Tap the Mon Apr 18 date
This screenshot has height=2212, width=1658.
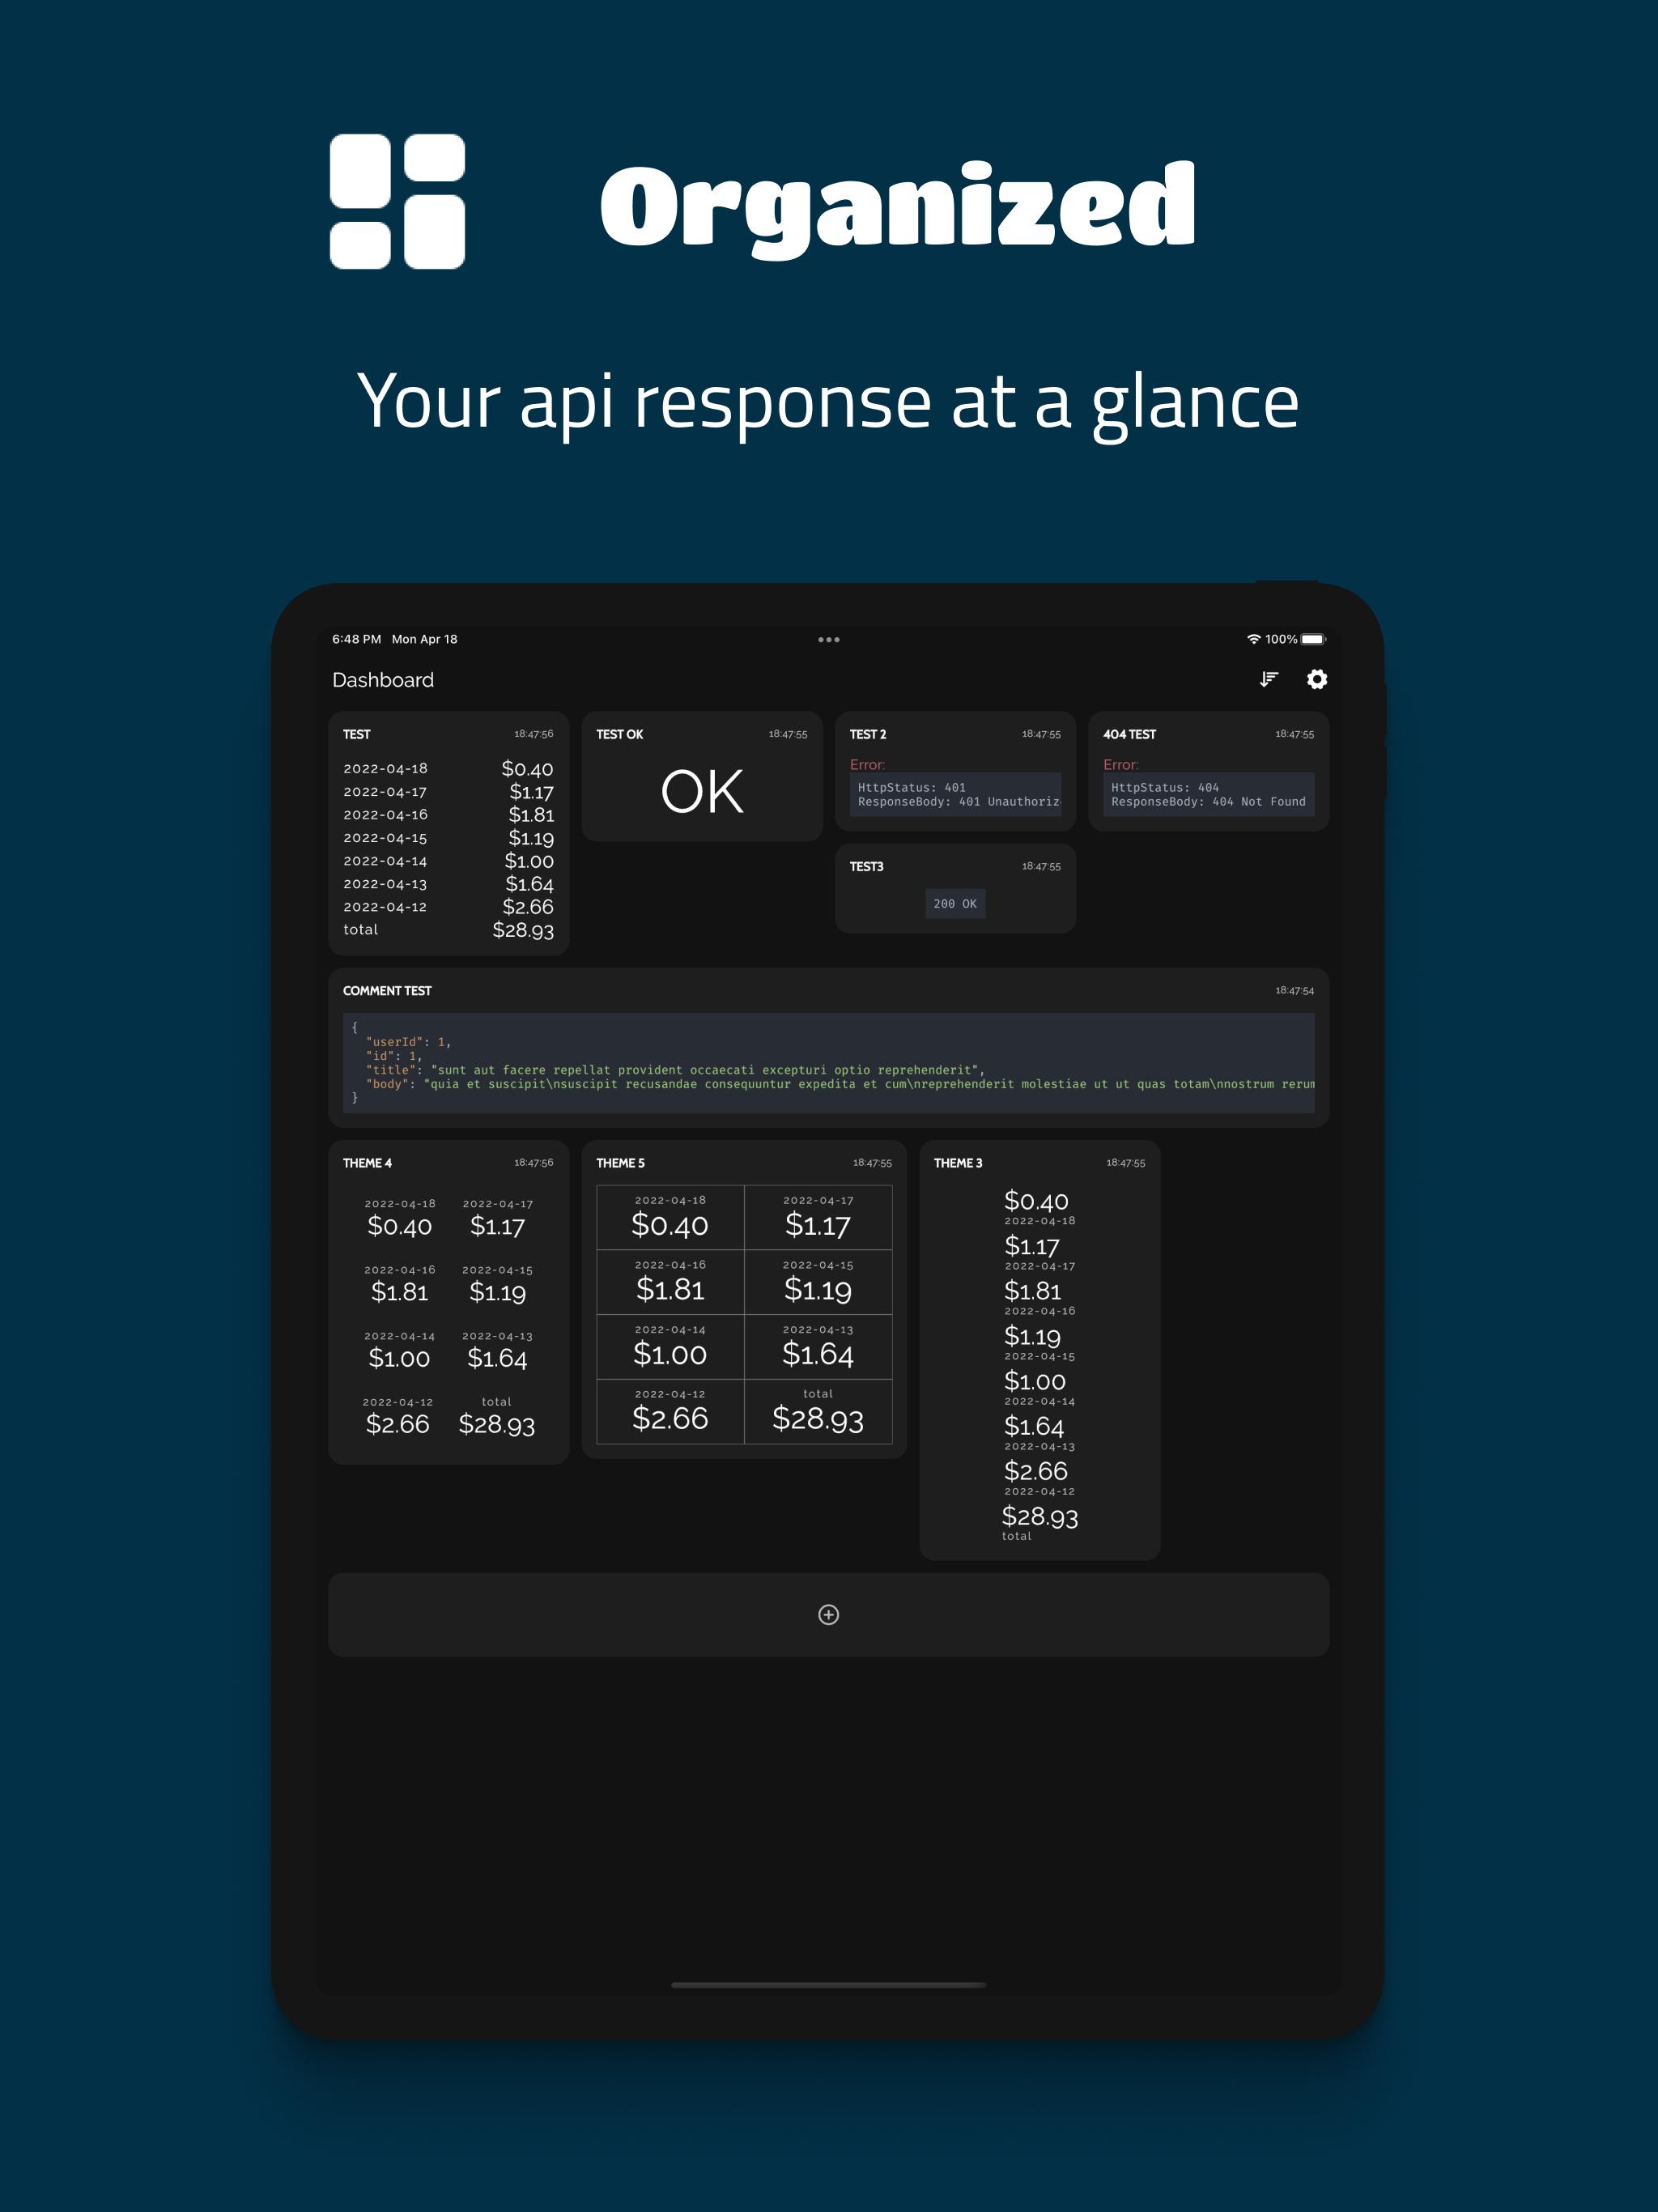pos(424,639)
